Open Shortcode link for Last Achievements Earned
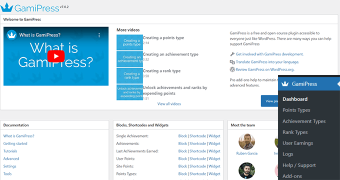The width and height of the screenshot is (340, 180). click(x=198, y=151)
